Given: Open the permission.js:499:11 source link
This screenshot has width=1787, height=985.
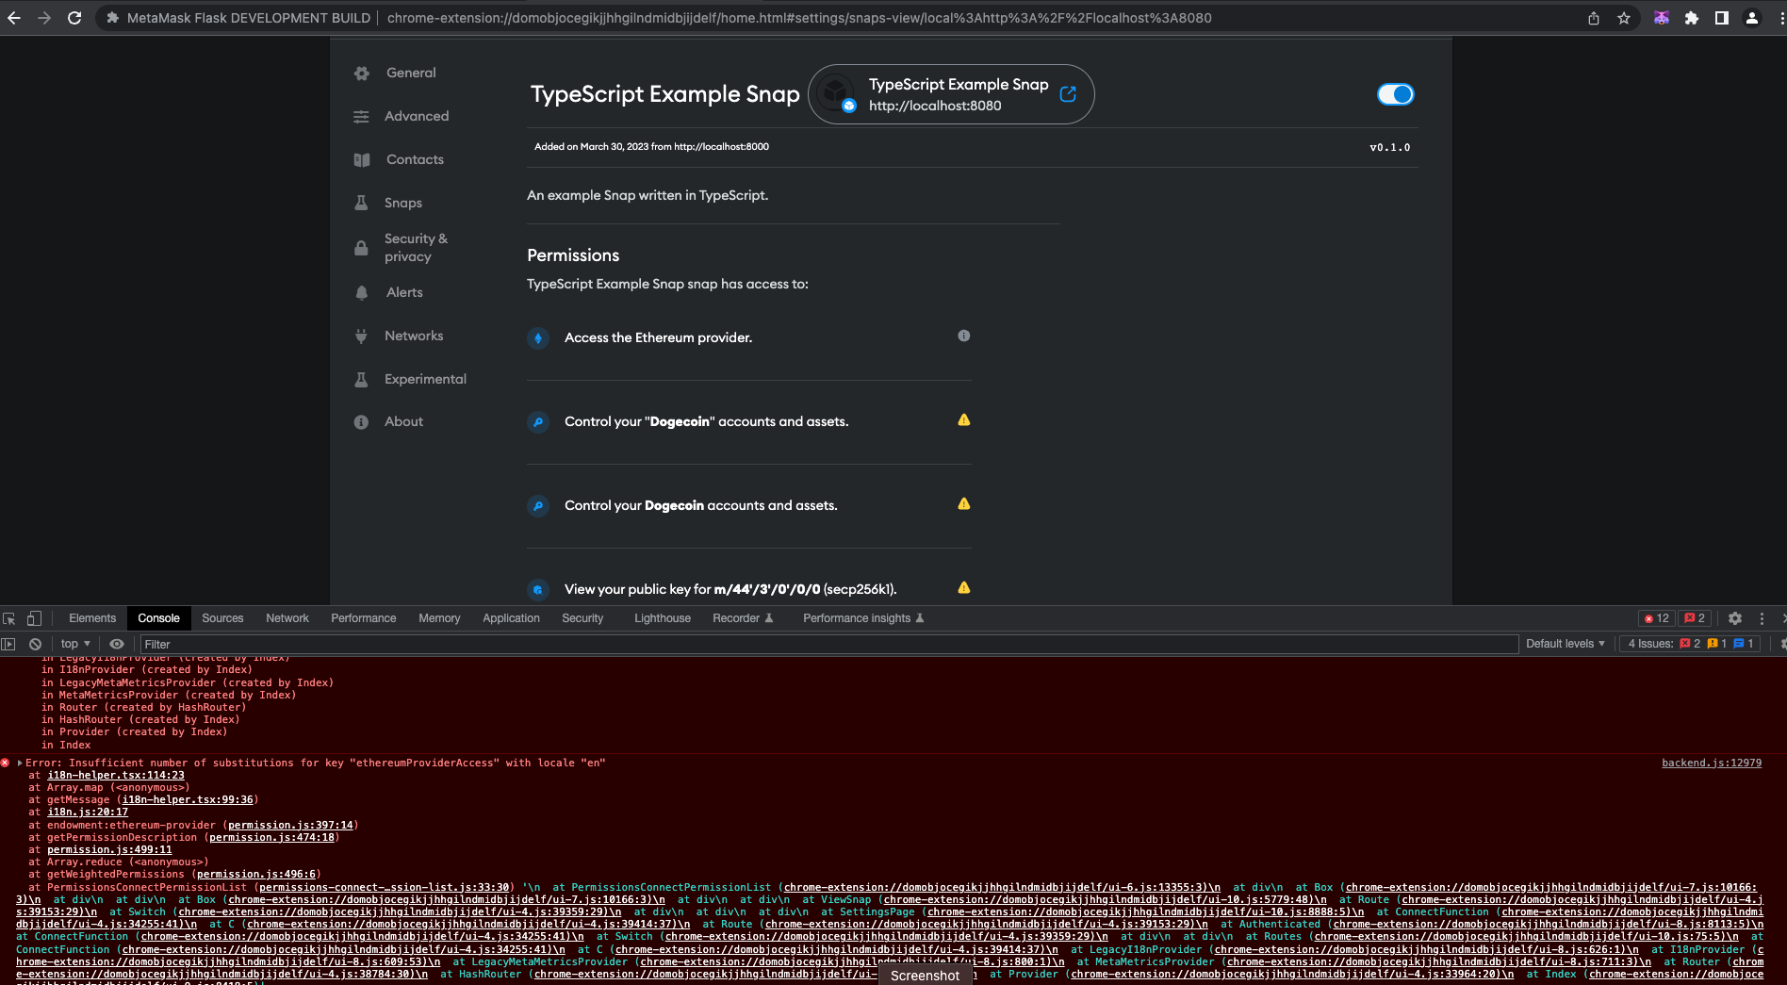Looking at the screenshot, I should click(109, 849).
